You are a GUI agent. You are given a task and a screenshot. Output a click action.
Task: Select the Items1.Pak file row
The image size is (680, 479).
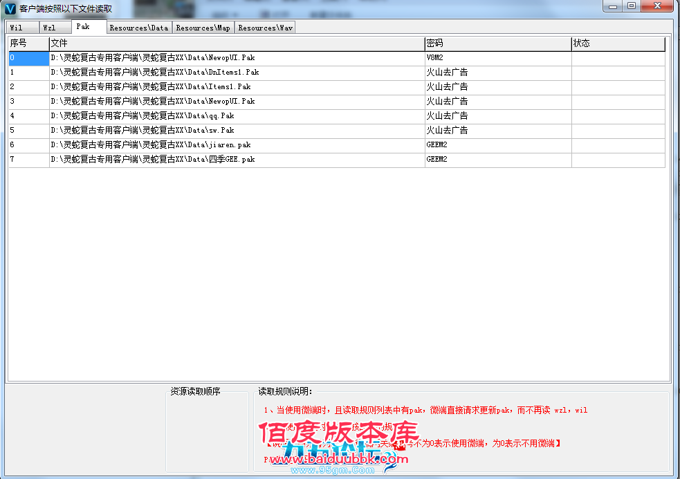click(x=208, y=86)
